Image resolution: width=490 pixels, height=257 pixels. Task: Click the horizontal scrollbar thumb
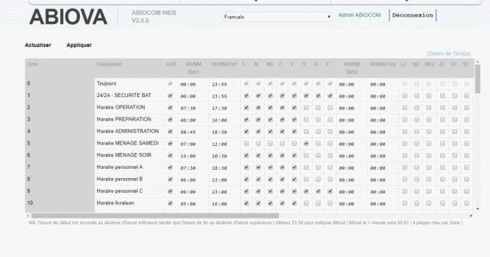(155, 216)
